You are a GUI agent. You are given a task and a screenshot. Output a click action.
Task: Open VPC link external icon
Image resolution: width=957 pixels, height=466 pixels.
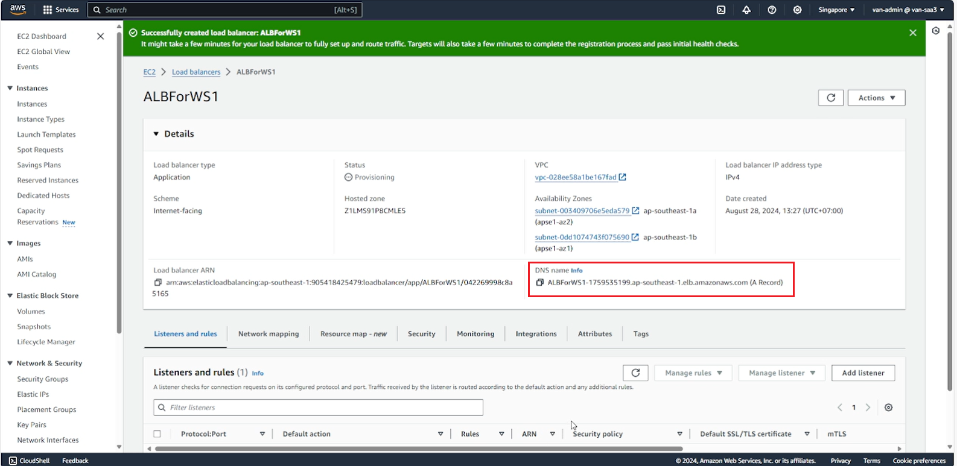click(623, 177)
